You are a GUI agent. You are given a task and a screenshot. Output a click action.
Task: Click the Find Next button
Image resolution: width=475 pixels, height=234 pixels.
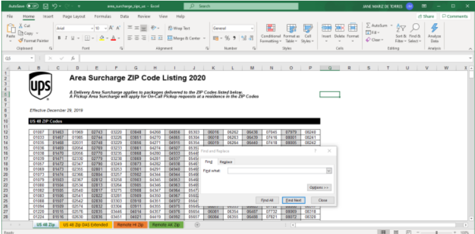pyautogui.click(x=294, y=200)
